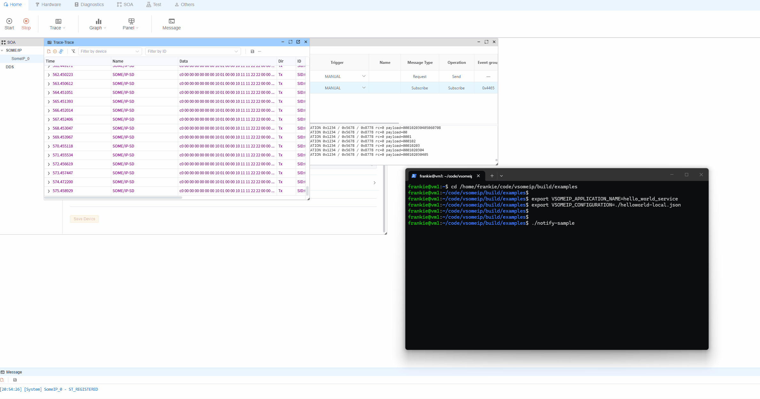Toggle auto-scroll in the Trace-Trace toolbar
The image size is (760, 399).
coord(61,51)
